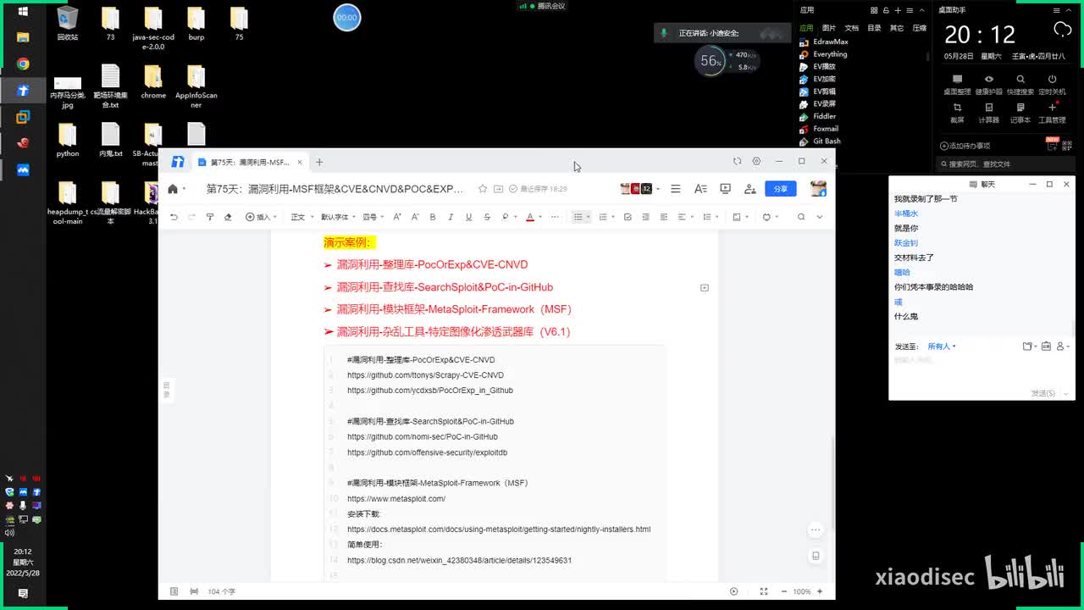Viewport: 1084px width, 610px height.
Task: Switch to 图片 tab in app panel
Action: pos(829,28)
